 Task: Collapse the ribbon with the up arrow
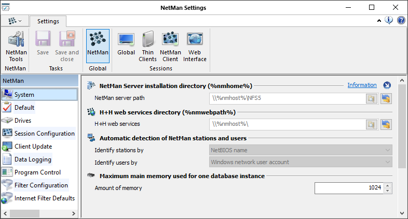[x=379, y=21]
